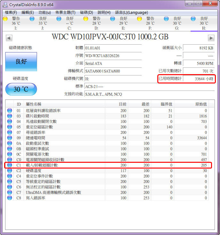This screenshot has height=235, width=220.
Task: Click the 良好 health status button
Action: pos(21,62)
